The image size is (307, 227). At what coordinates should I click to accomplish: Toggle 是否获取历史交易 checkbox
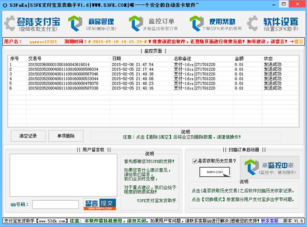[195, 161]
